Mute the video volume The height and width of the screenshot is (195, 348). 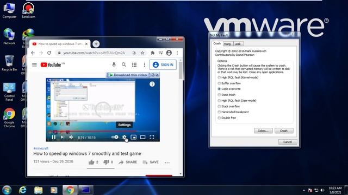[71, 137]
